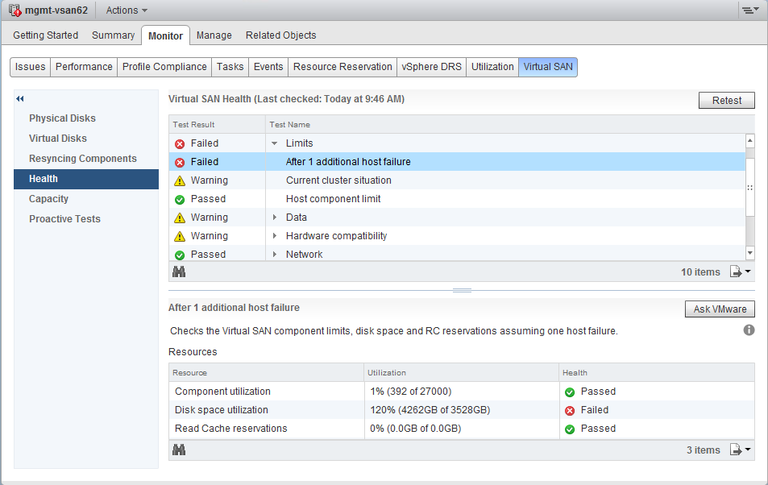Click the Retest button
The width and height of the screenshot is (768, 485).
coord(724,100)
